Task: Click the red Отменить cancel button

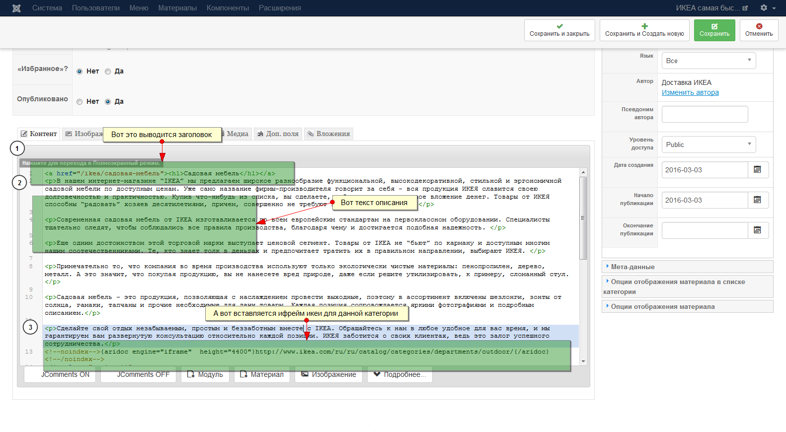Action: (x=759, y=30)
